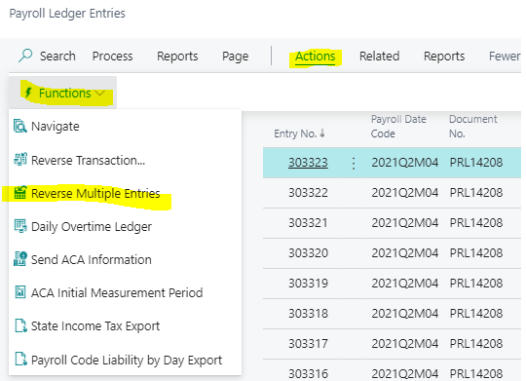Select entry 303317 cell
This screenshot has width=526, height=381.
pos(308,344)
